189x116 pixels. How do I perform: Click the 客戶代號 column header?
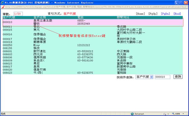(x=9, y=17)
